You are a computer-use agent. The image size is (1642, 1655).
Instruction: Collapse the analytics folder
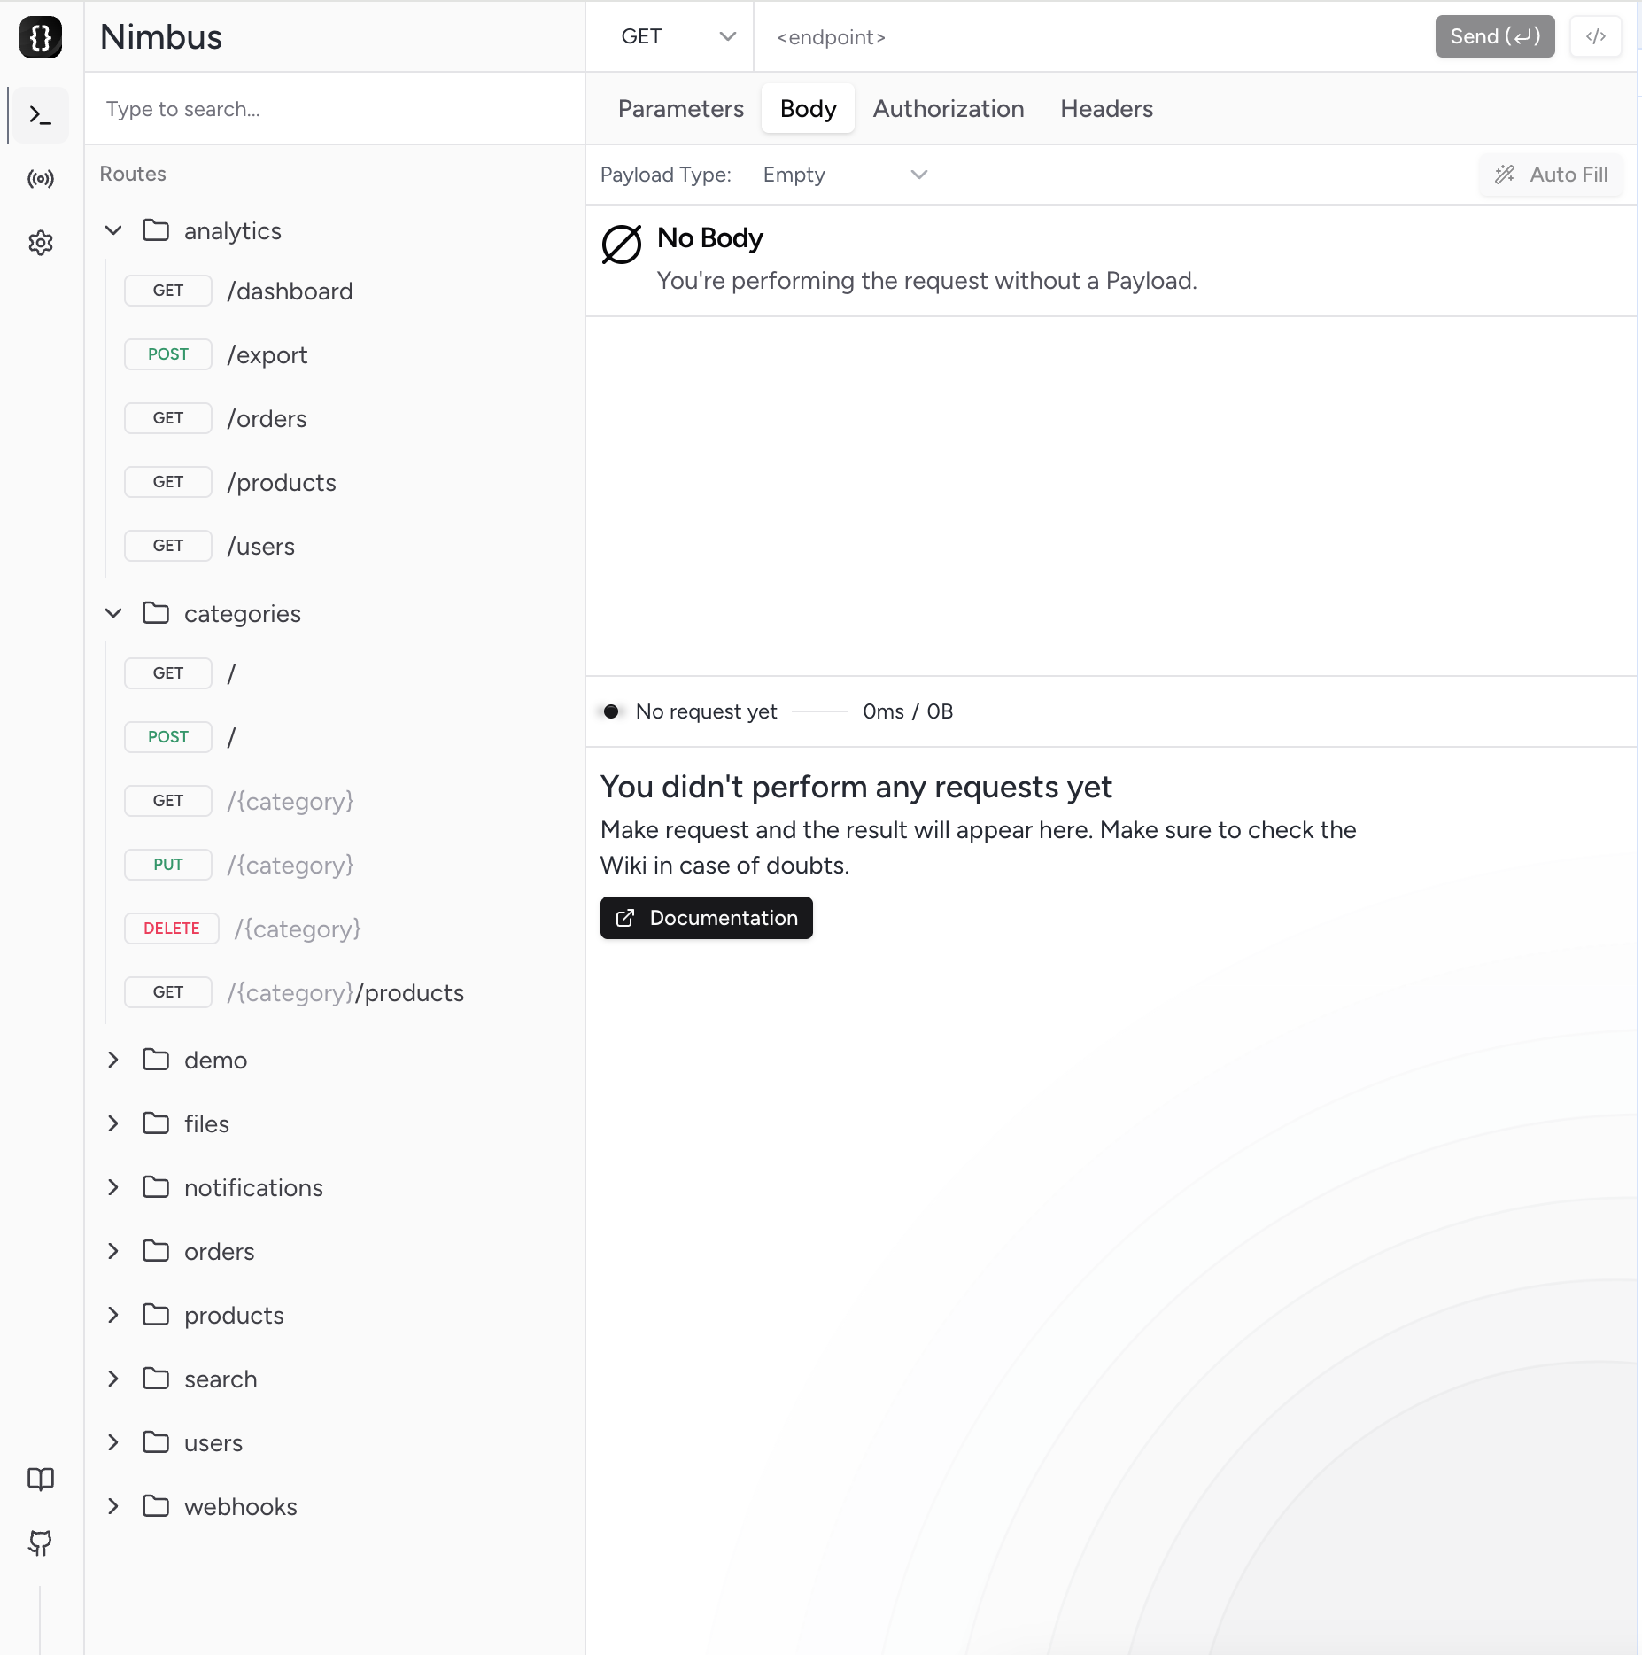click(x=113, y=230)
